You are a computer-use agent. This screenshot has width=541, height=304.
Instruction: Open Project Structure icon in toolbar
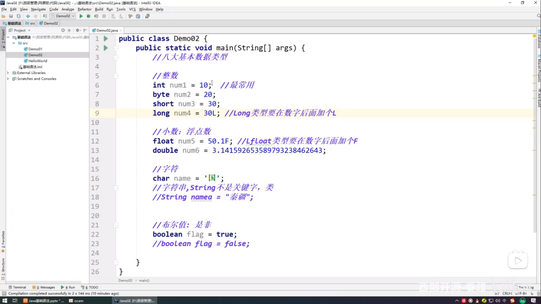pyautogui.click(x=138, y=16)
